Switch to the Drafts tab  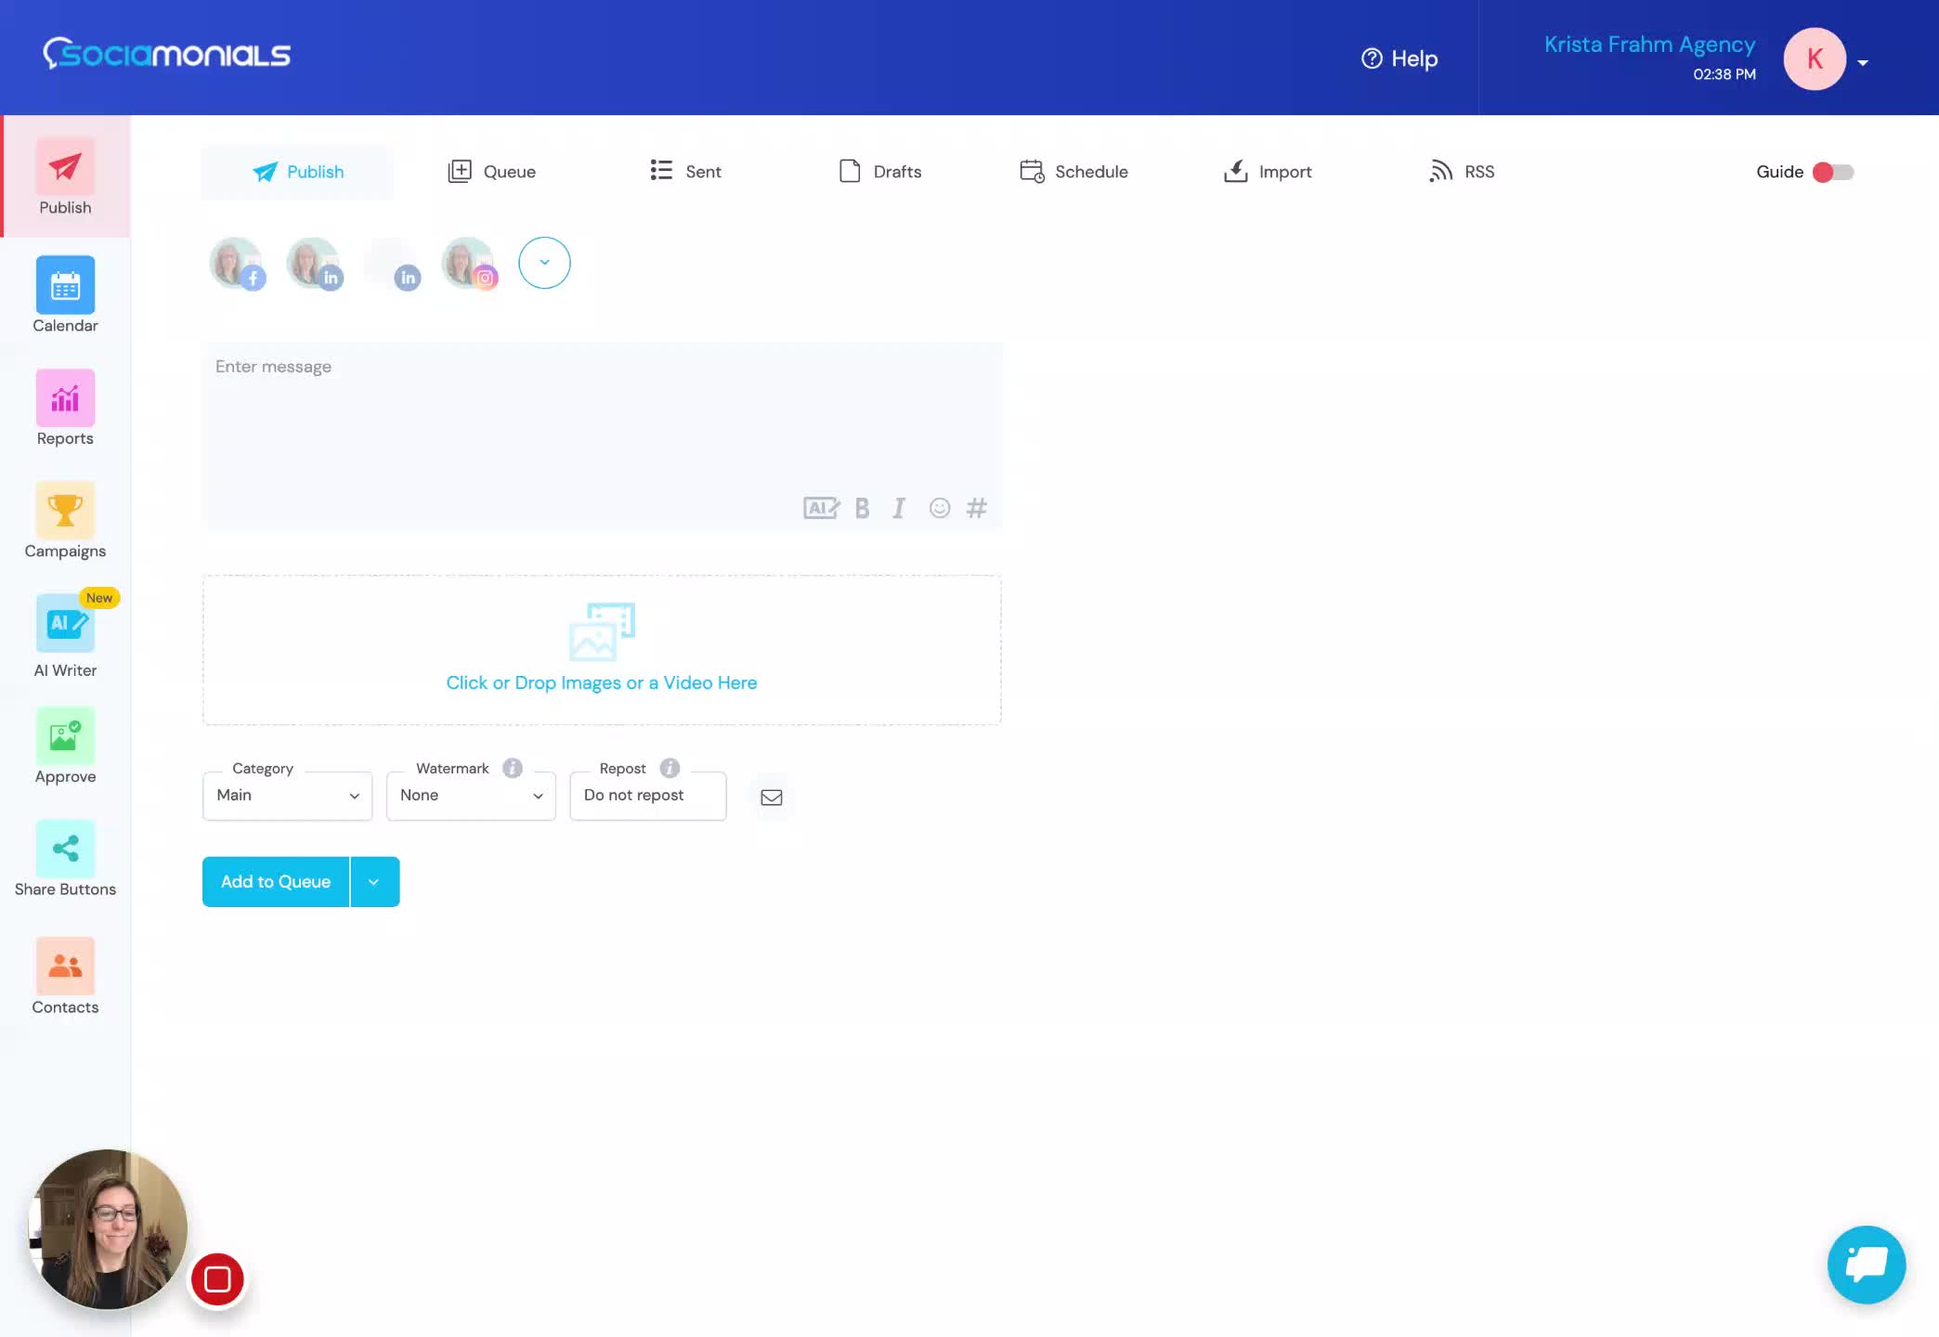[879, 172]
